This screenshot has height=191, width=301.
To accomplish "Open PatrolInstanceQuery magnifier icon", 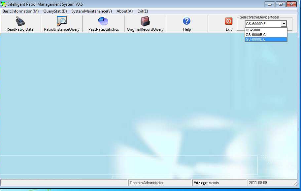I will tap(62, 21).
